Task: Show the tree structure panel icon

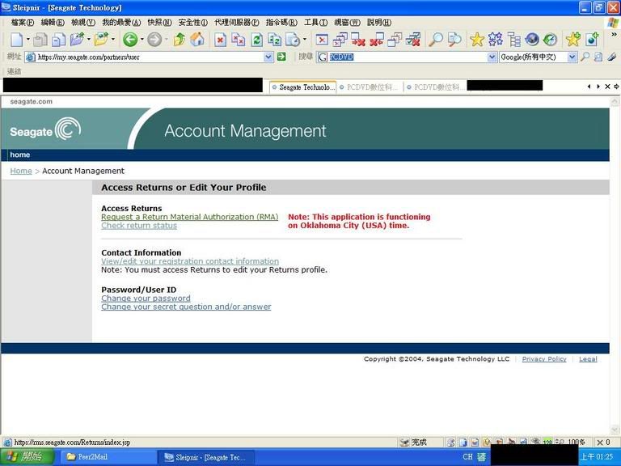Action: [514, 40]
